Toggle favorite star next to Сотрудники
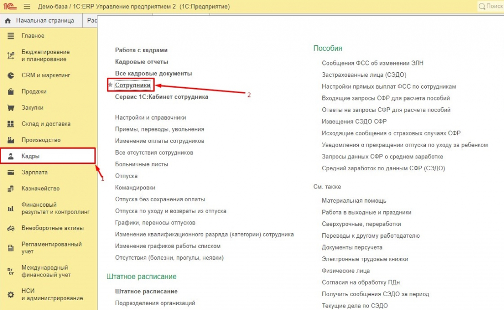 pyautogui.click(x=110, y=85)
